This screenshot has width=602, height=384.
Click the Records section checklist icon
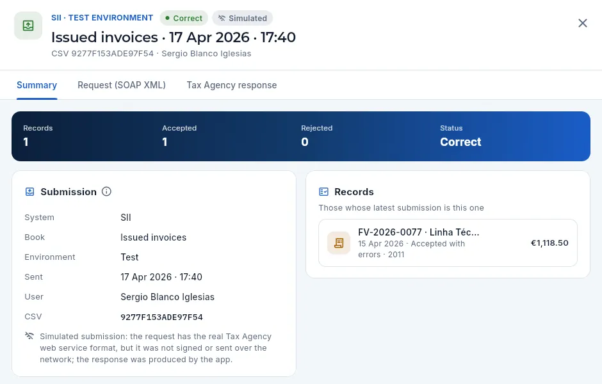click(323, 192)
